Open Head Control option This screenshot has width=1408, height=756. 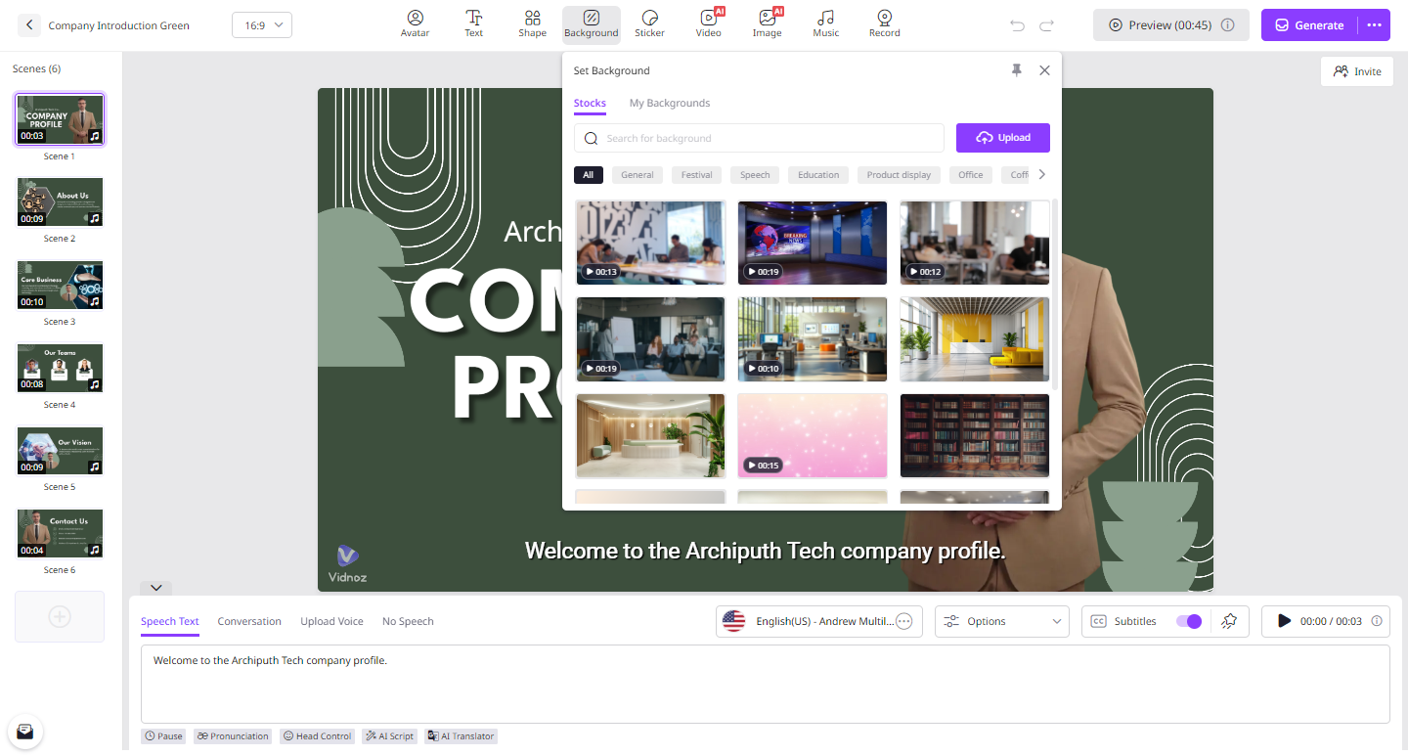pyautogui.click(x=317, y=735)
